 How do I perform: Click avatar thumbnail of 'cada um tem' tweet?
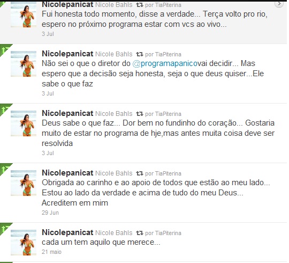pos(24,243)
